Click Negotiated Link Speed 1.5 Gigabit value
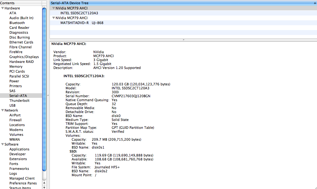 click(102, 64)
